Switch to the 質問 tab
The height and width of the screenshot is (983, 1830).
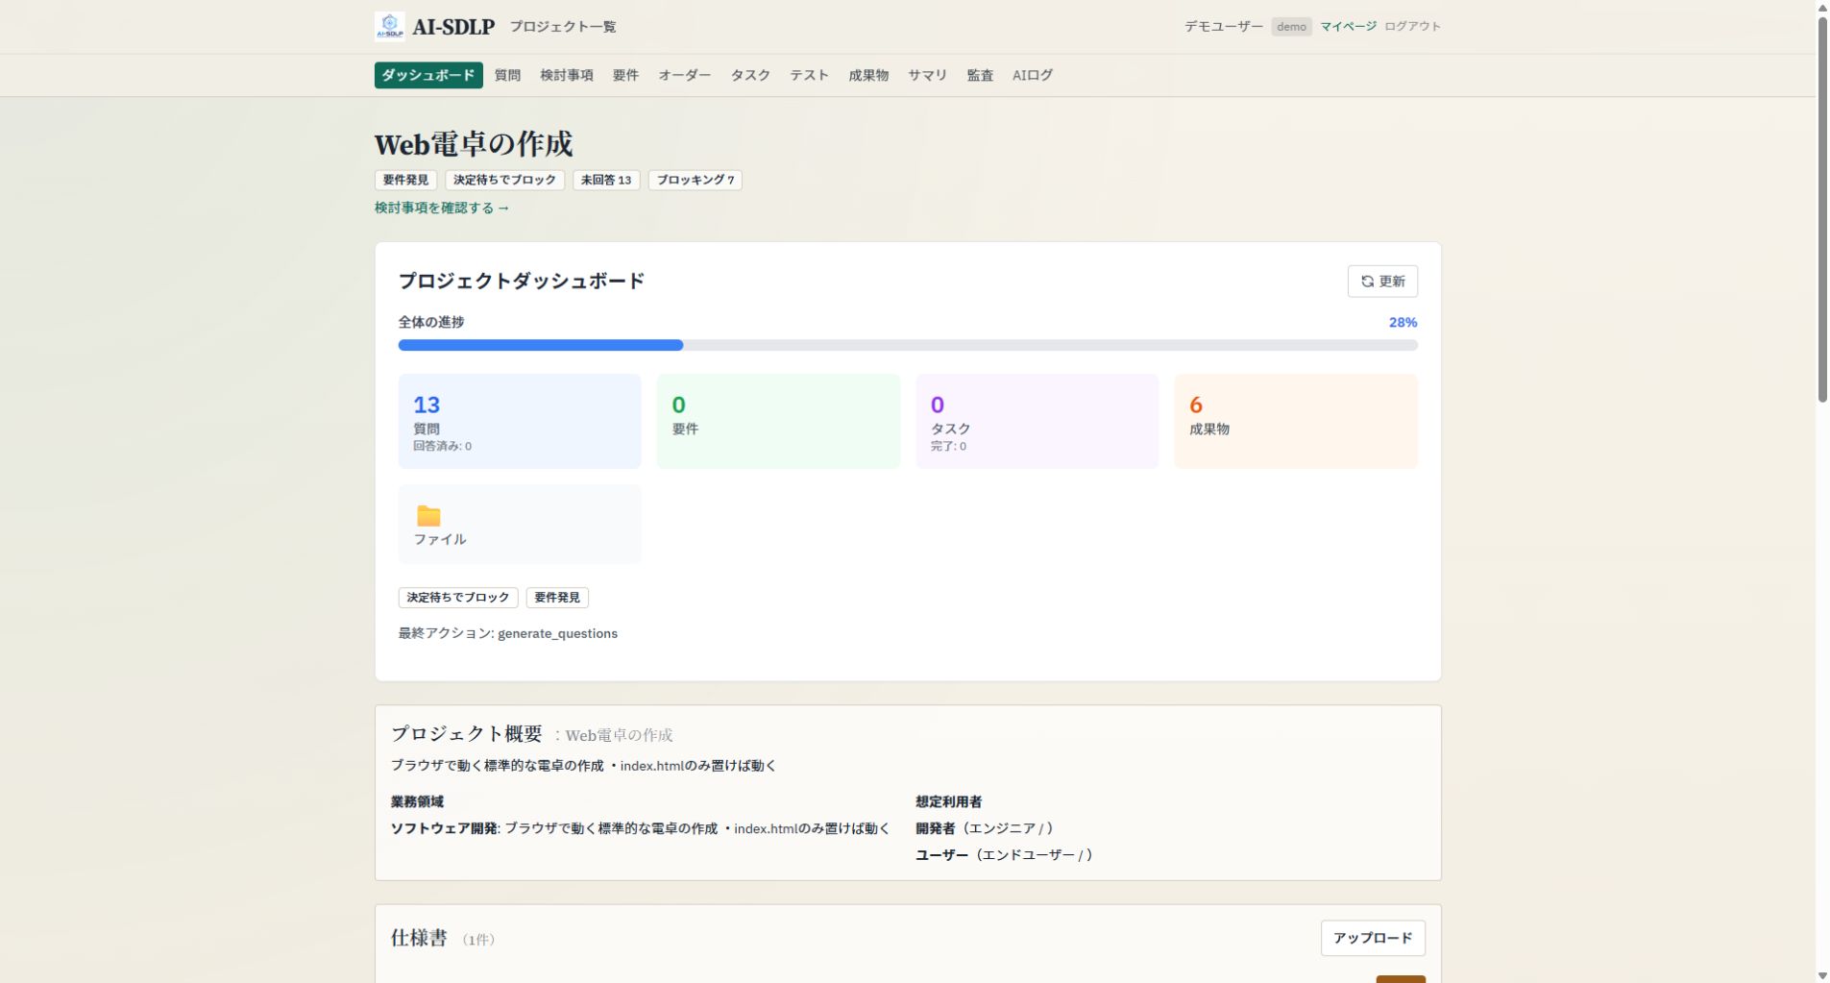(x=507, y=75)
